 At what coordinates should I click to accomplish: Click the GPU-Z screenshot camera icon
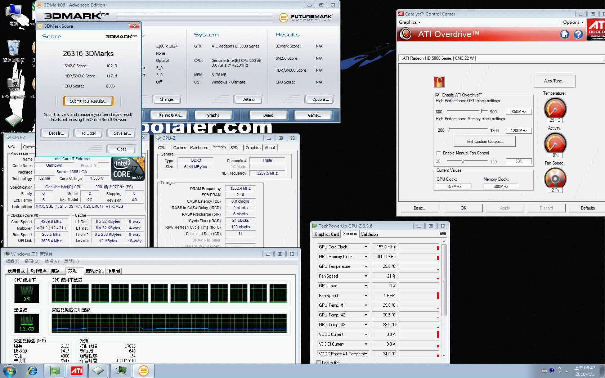click(x=443, y=234)
